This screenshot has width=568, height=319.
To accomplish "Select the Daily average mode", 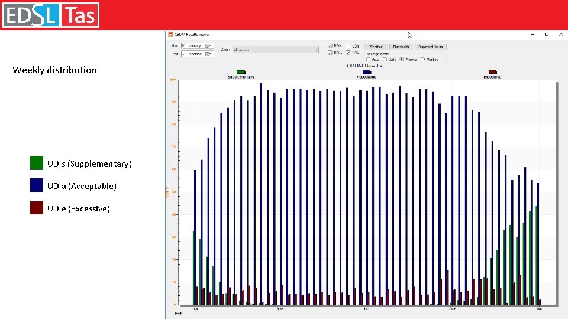I will click(x=385, y=59).
